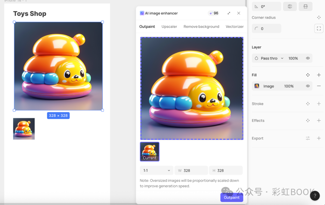The image size is (325, 205).
Task: Remove the Image fill with minus icon
Action: (x=319, y=86)
